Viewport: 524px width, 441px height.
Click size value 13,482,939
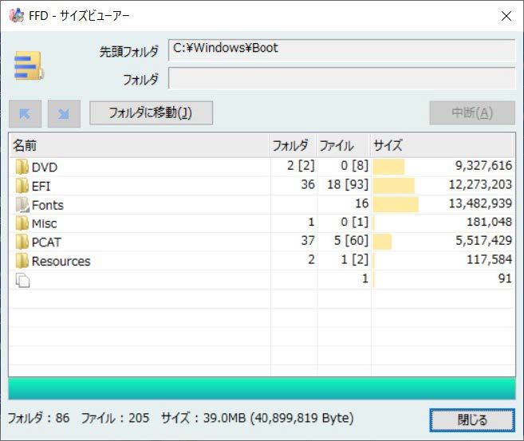click(x=480, y=203)
